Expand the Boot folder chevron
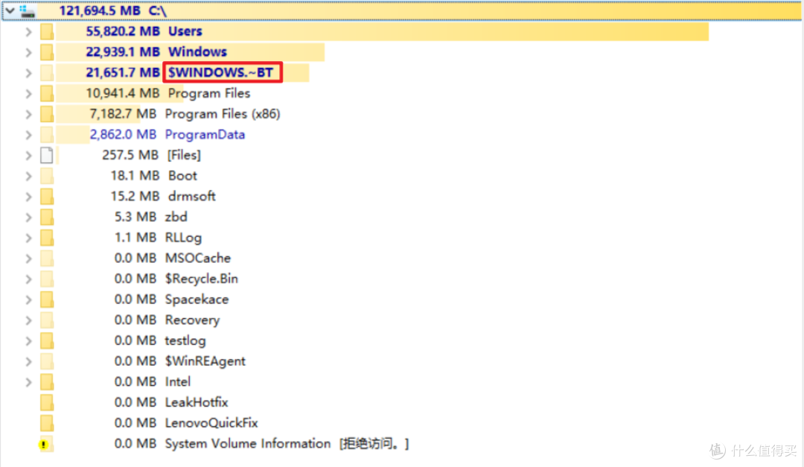This screenshot has width=804, height=467. coord(29,176)
